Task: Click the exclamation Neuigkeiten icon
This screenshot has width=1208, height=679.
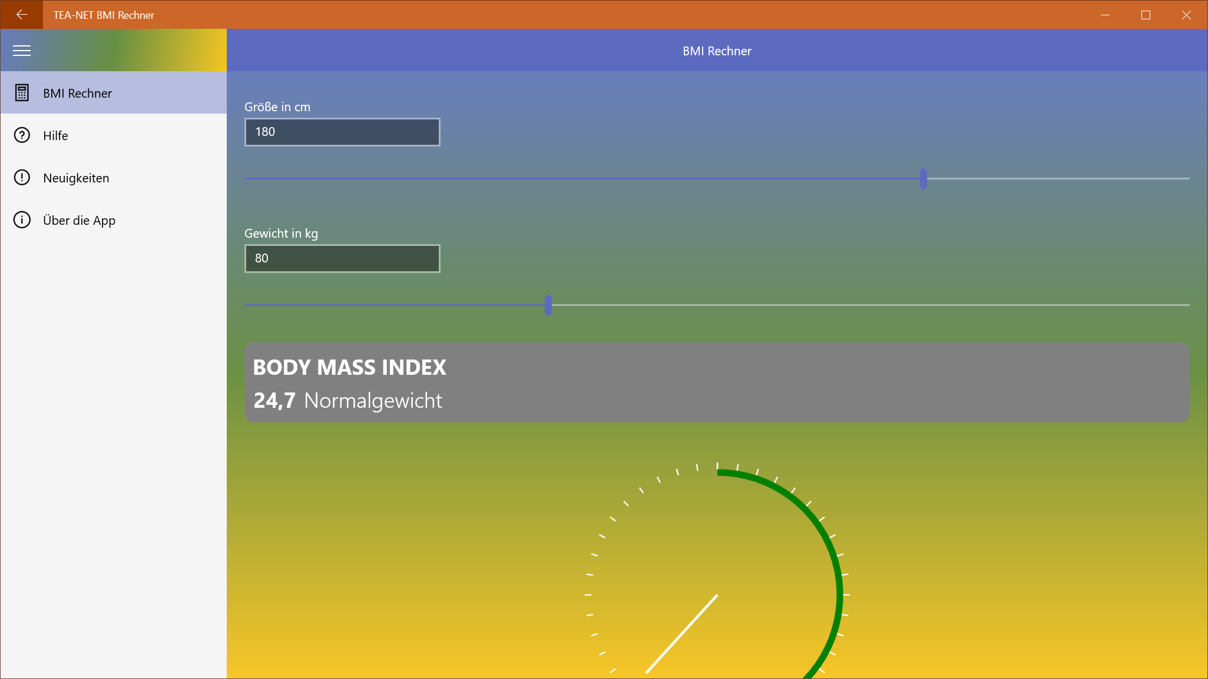Action: coord(22,178)
